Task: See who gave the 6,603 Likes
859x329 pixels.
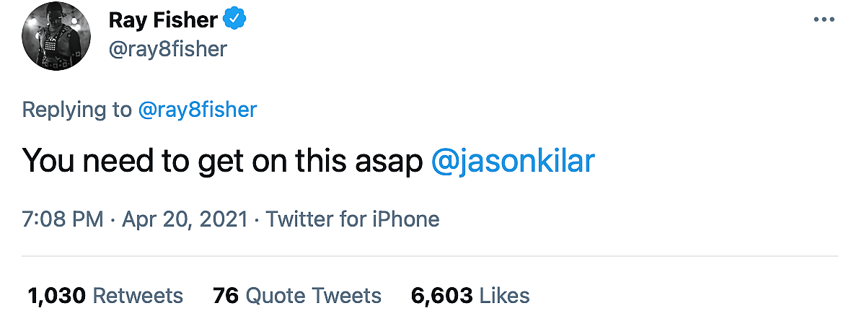Action: [470, 295]
